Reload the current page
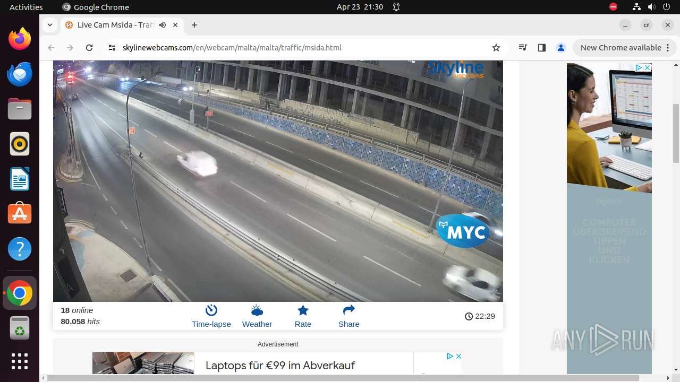 89,48
